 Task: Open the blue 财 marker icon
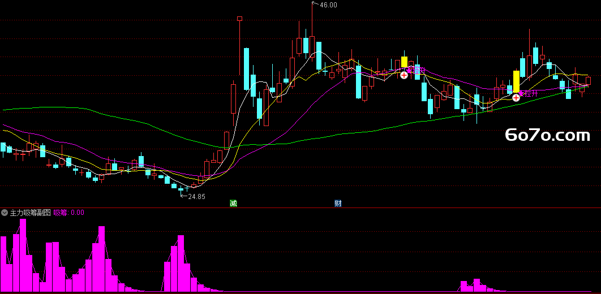pos(338,204)
